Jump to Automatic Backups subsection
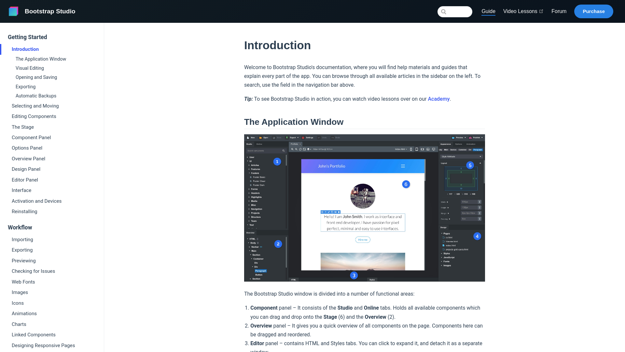625x352 pixels. point(36,96)
